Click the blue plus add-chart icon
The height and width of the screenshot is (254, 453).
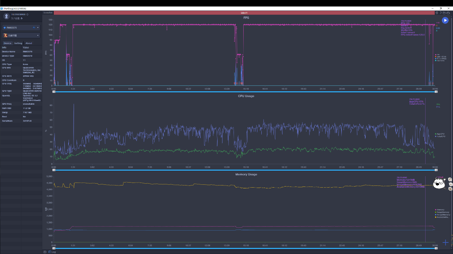point(445,242)
